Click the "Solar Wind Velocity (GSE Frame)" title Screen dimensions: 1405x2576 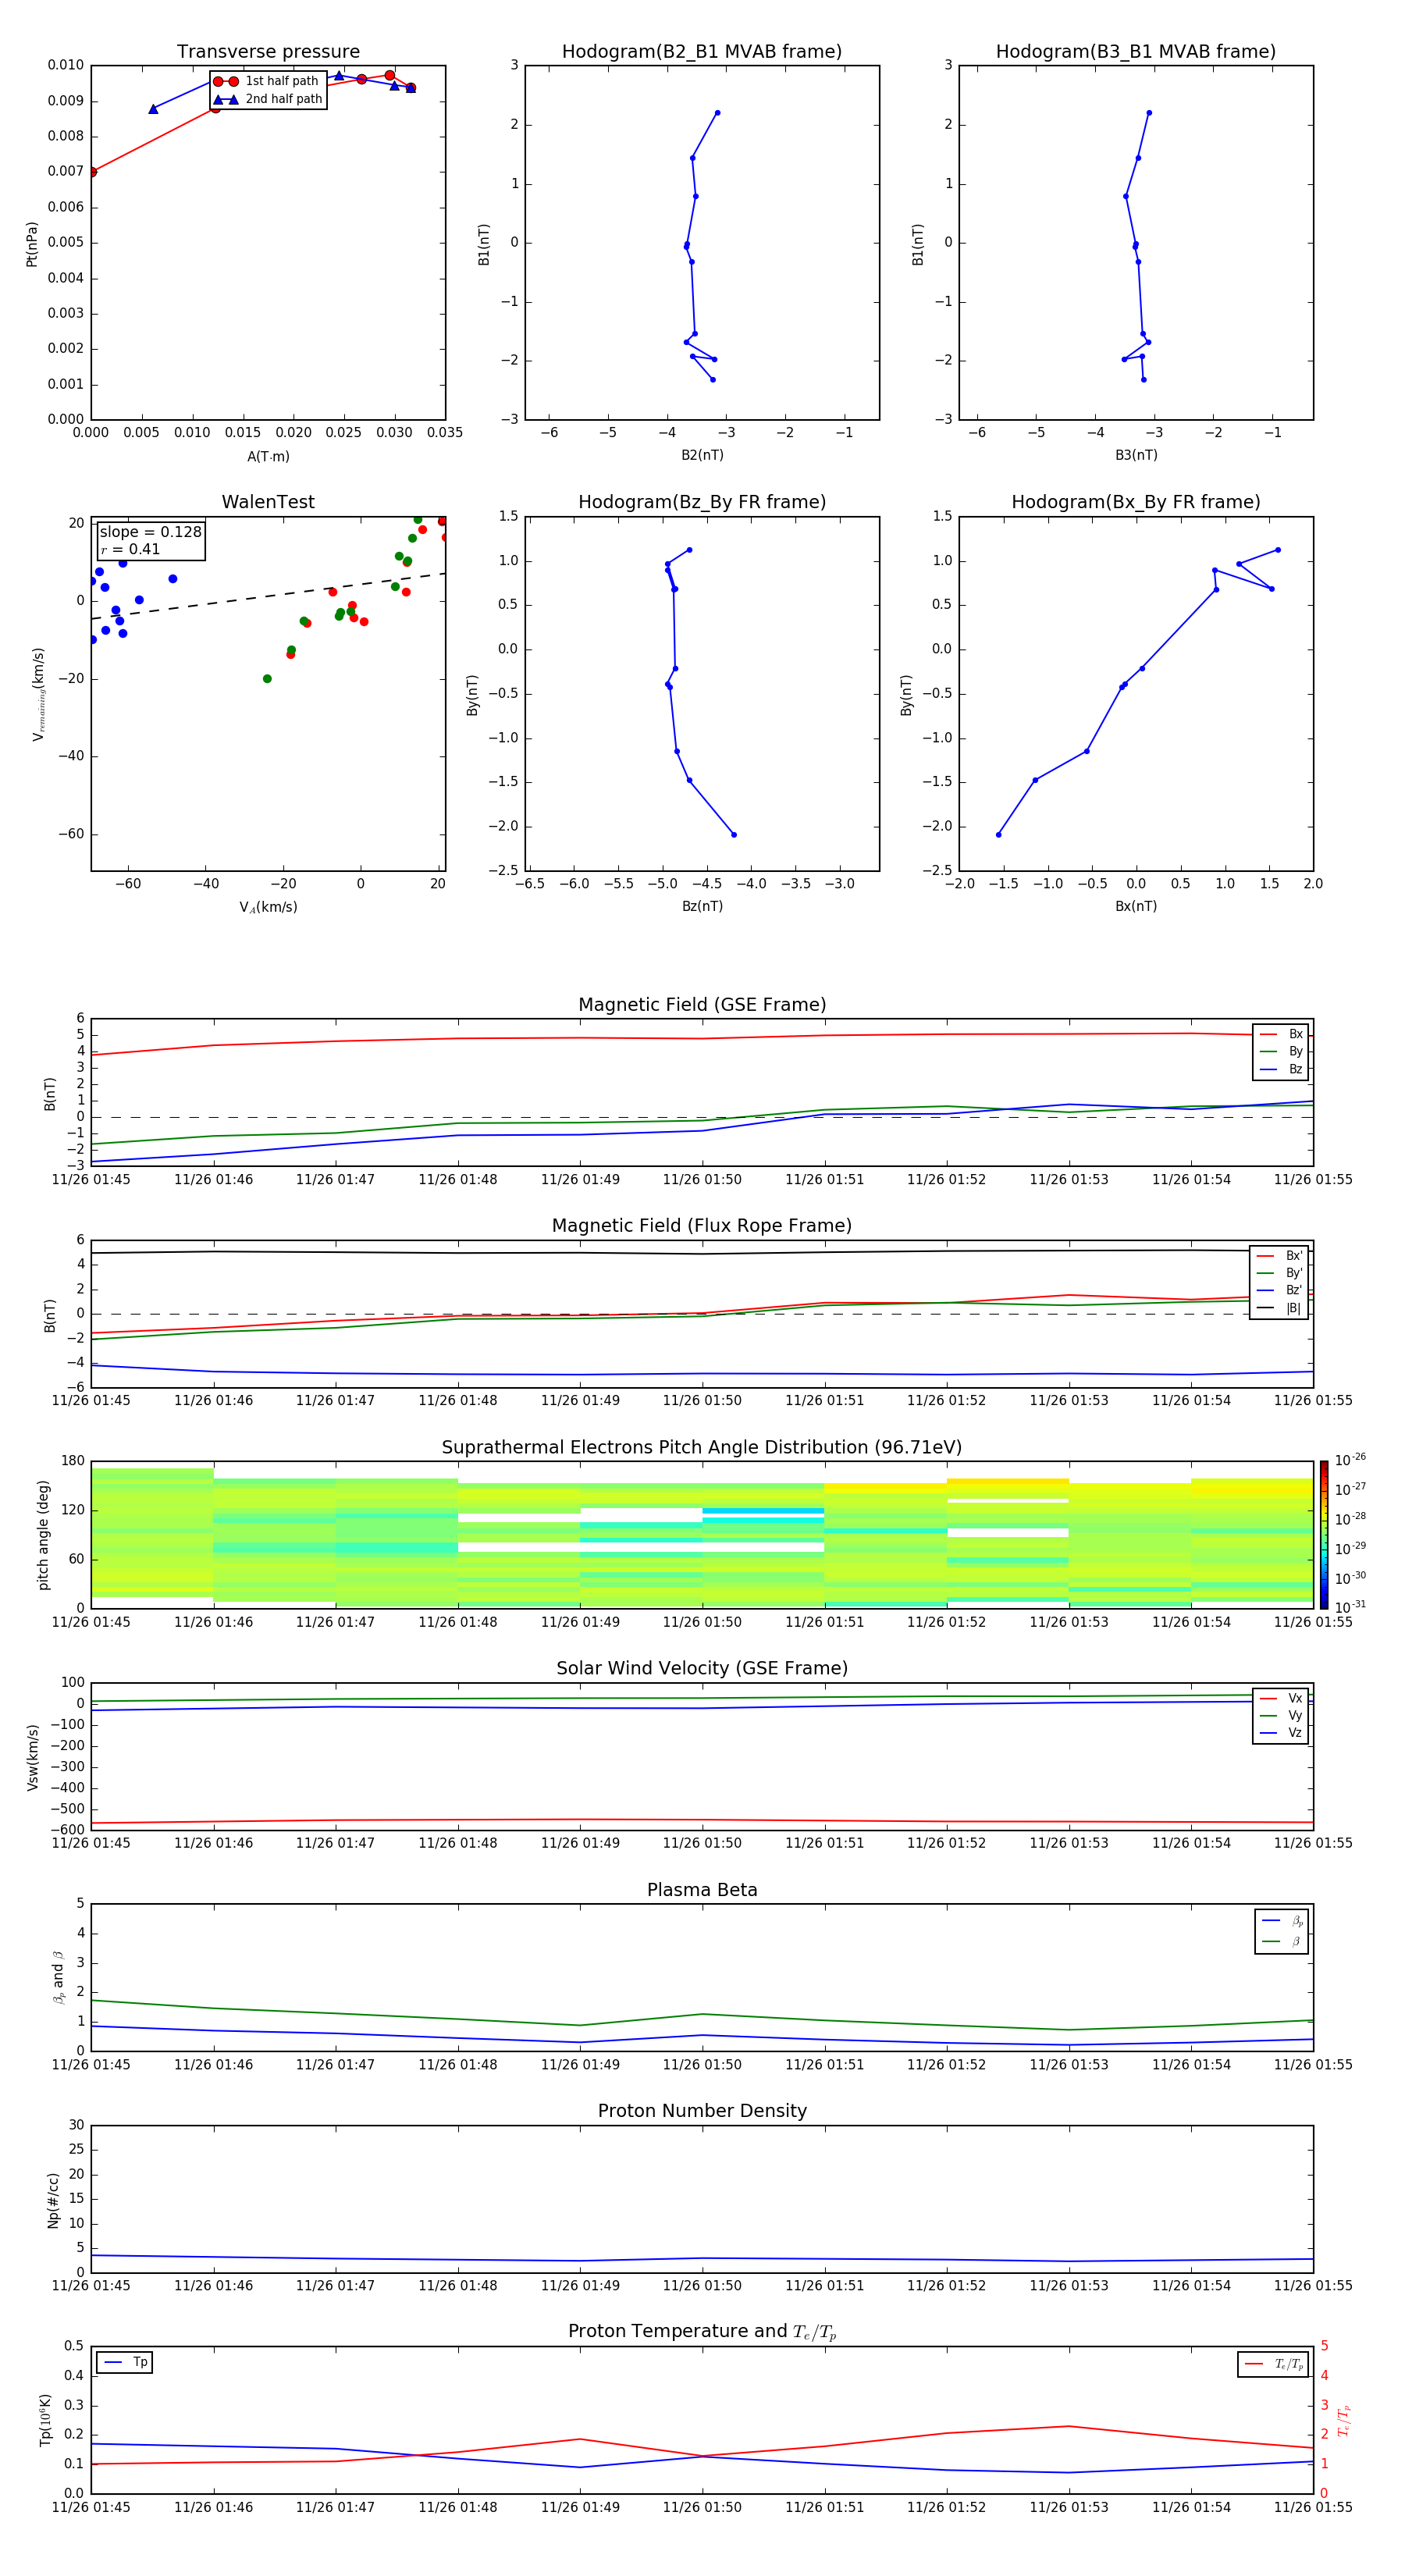[702, 1669]
